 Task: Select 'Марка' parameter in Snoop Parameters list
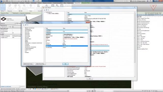pyautogui.click(x=26, y=40)
